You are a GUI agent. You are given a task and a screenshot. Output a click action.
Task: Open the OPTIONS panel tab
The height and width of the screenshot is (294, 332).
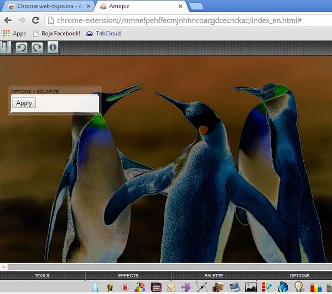299,275
